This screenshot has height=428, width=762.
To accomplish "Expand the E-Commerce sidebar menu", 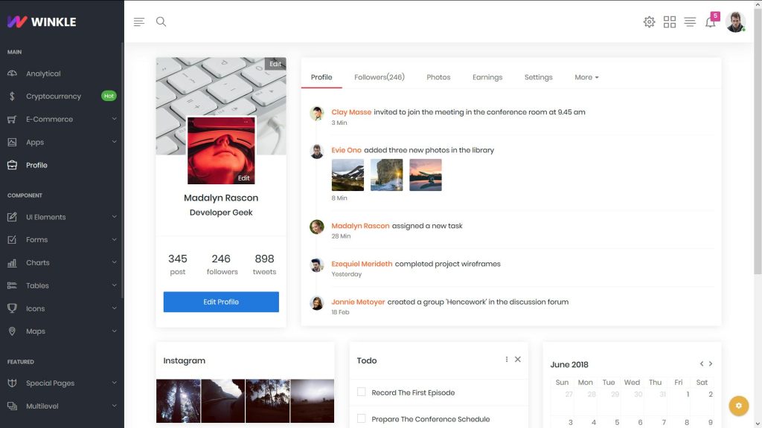I will pyautogui.click(x=48, y=119).
